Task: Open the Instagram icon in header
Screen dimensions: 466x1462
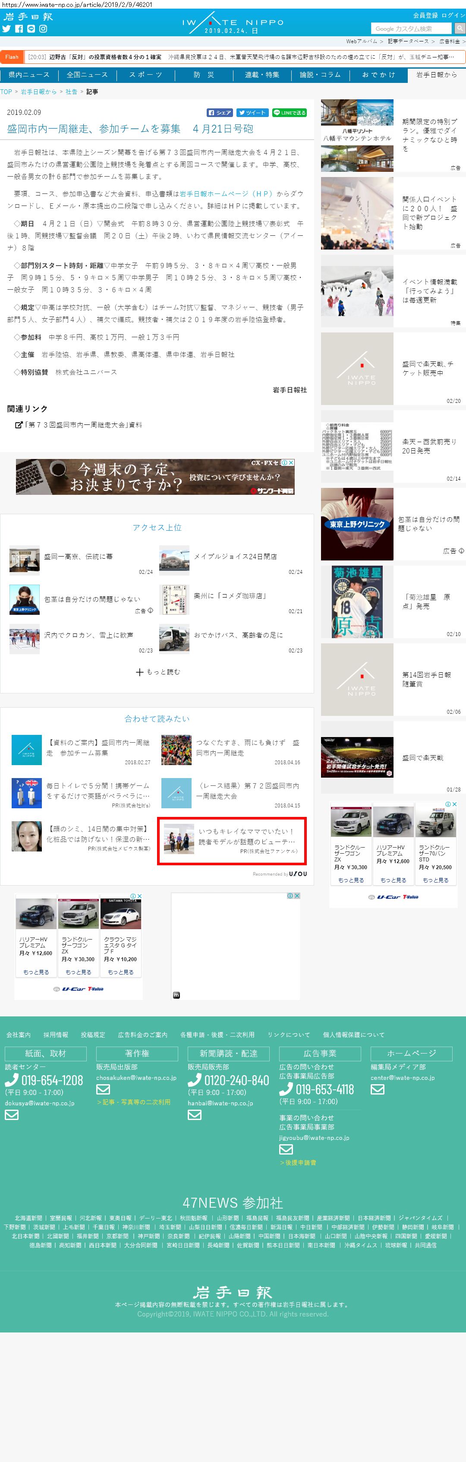Action: click(43, 29)
